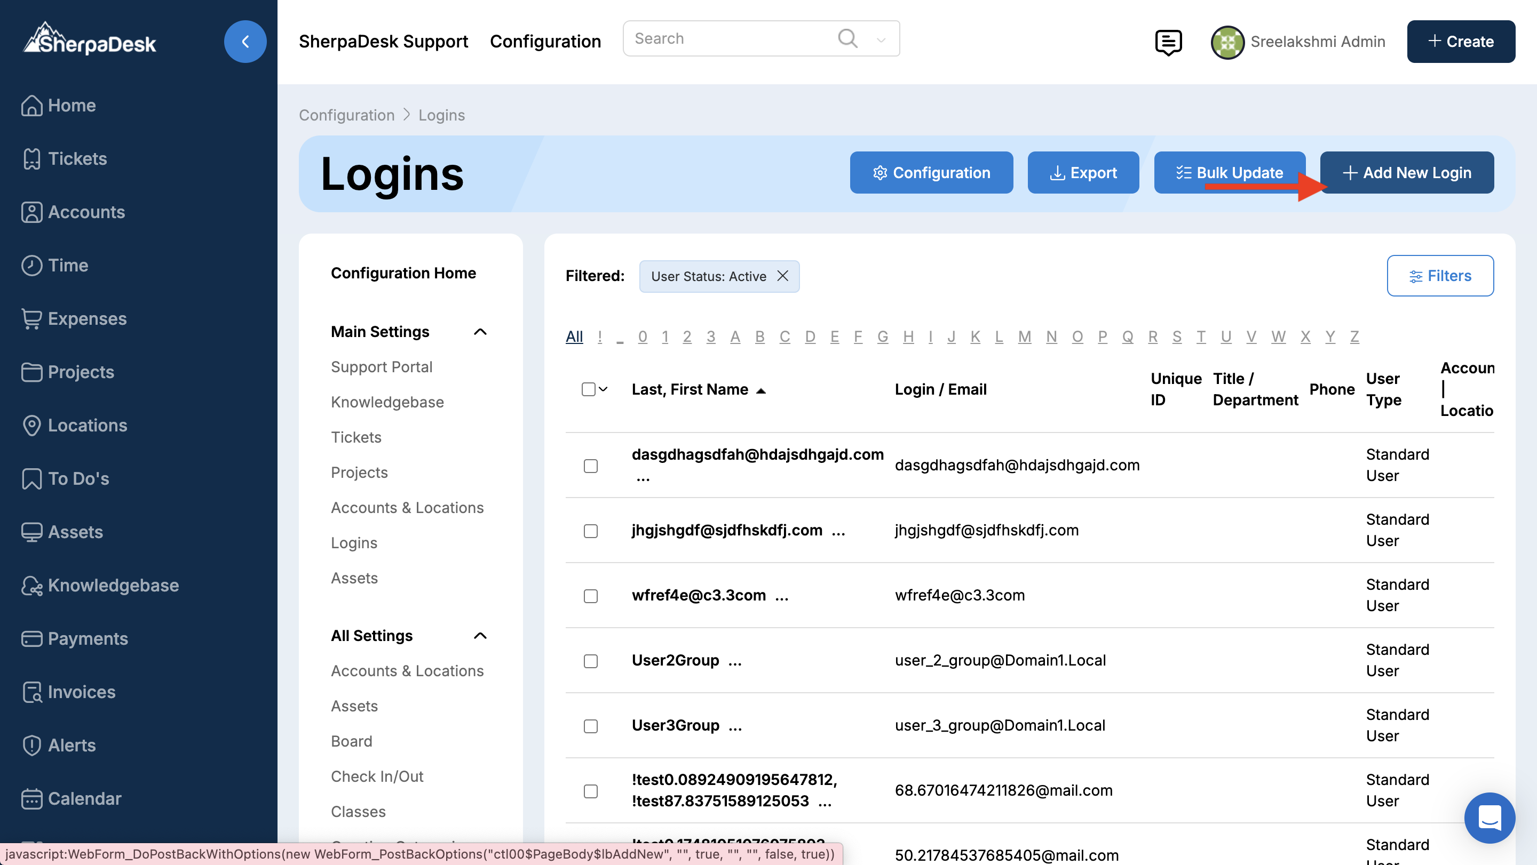
Task: Filter logins by letter M
Action: click(1024, 337)
